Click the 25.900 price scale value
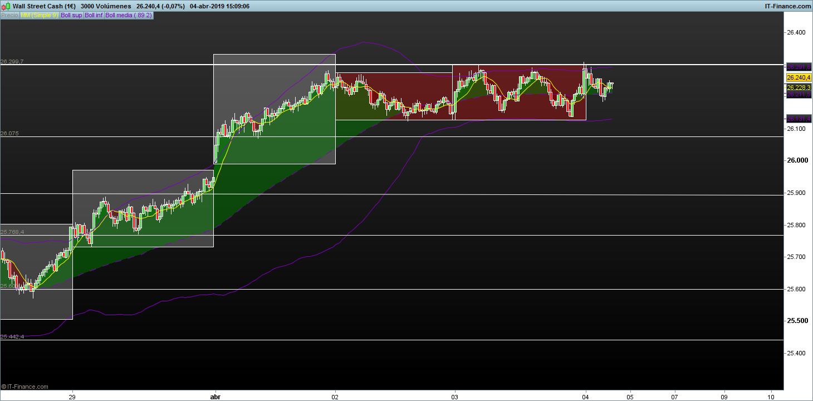The width and height of the screenshot is (813, 401). (x=796, y=193)
